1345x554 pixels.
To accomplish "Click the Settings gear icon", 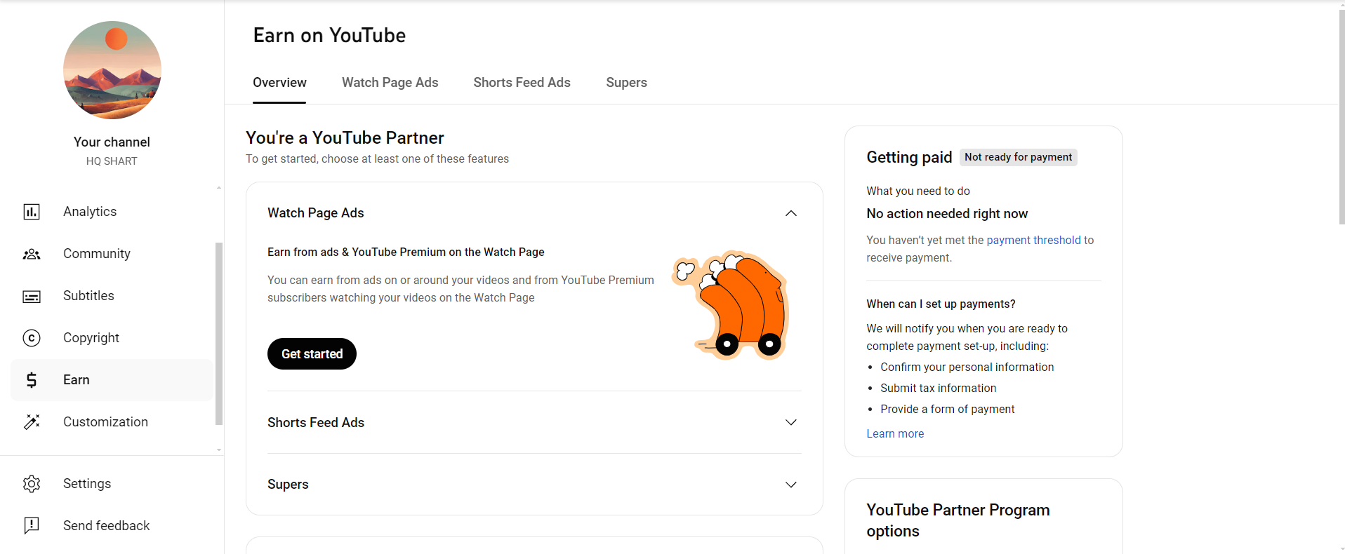I will (32, 484).
